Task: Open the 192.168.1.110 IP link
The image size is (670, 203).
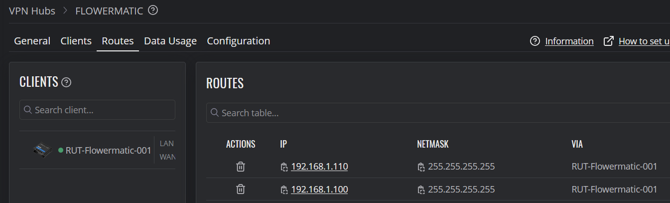Action: click(x=319, y=167)
